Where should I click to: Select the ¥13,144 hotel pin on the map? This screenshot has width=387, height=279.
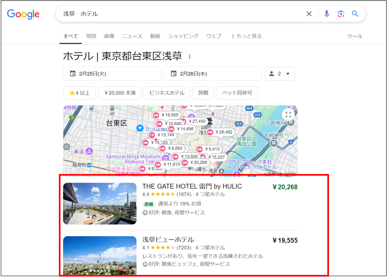tap(163, 135)
